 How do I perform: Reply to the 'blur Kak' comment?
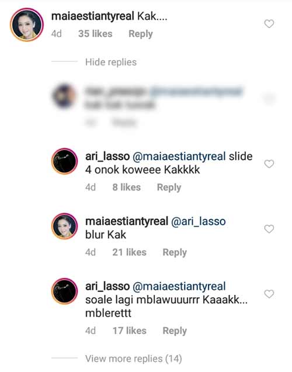[175, 252]
